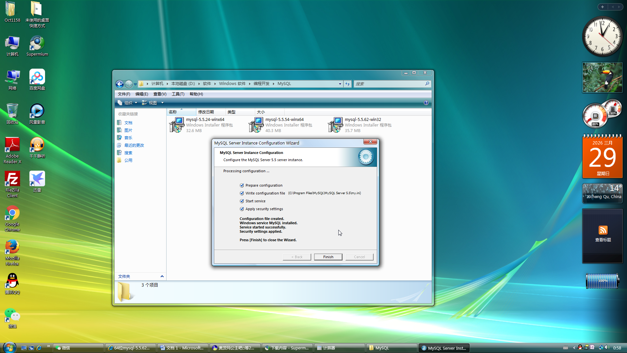Viewport: 627px width, 353px height.
Task: Open the 工具(T) menu
Action: [178, 94]
